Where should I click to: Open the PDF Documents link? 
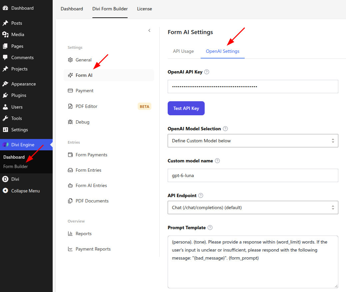point(92,201)
